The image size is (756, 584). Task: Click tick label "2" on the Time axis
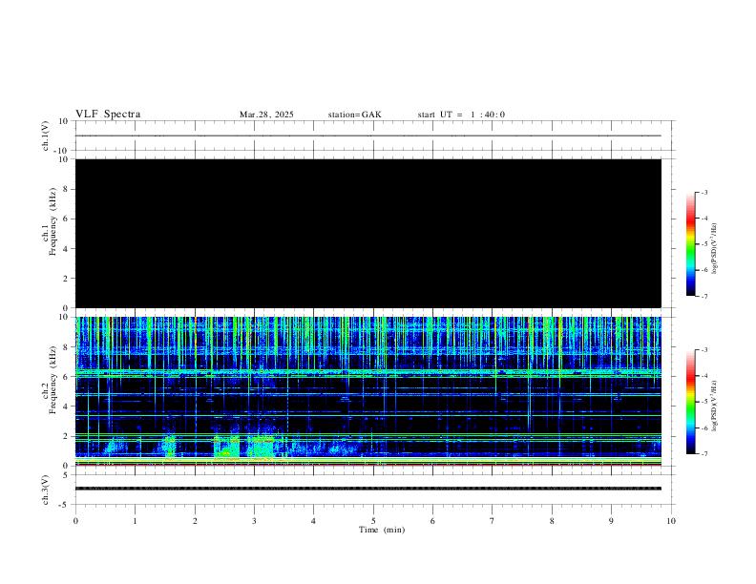pyautogui.click(x=195, y=521)
